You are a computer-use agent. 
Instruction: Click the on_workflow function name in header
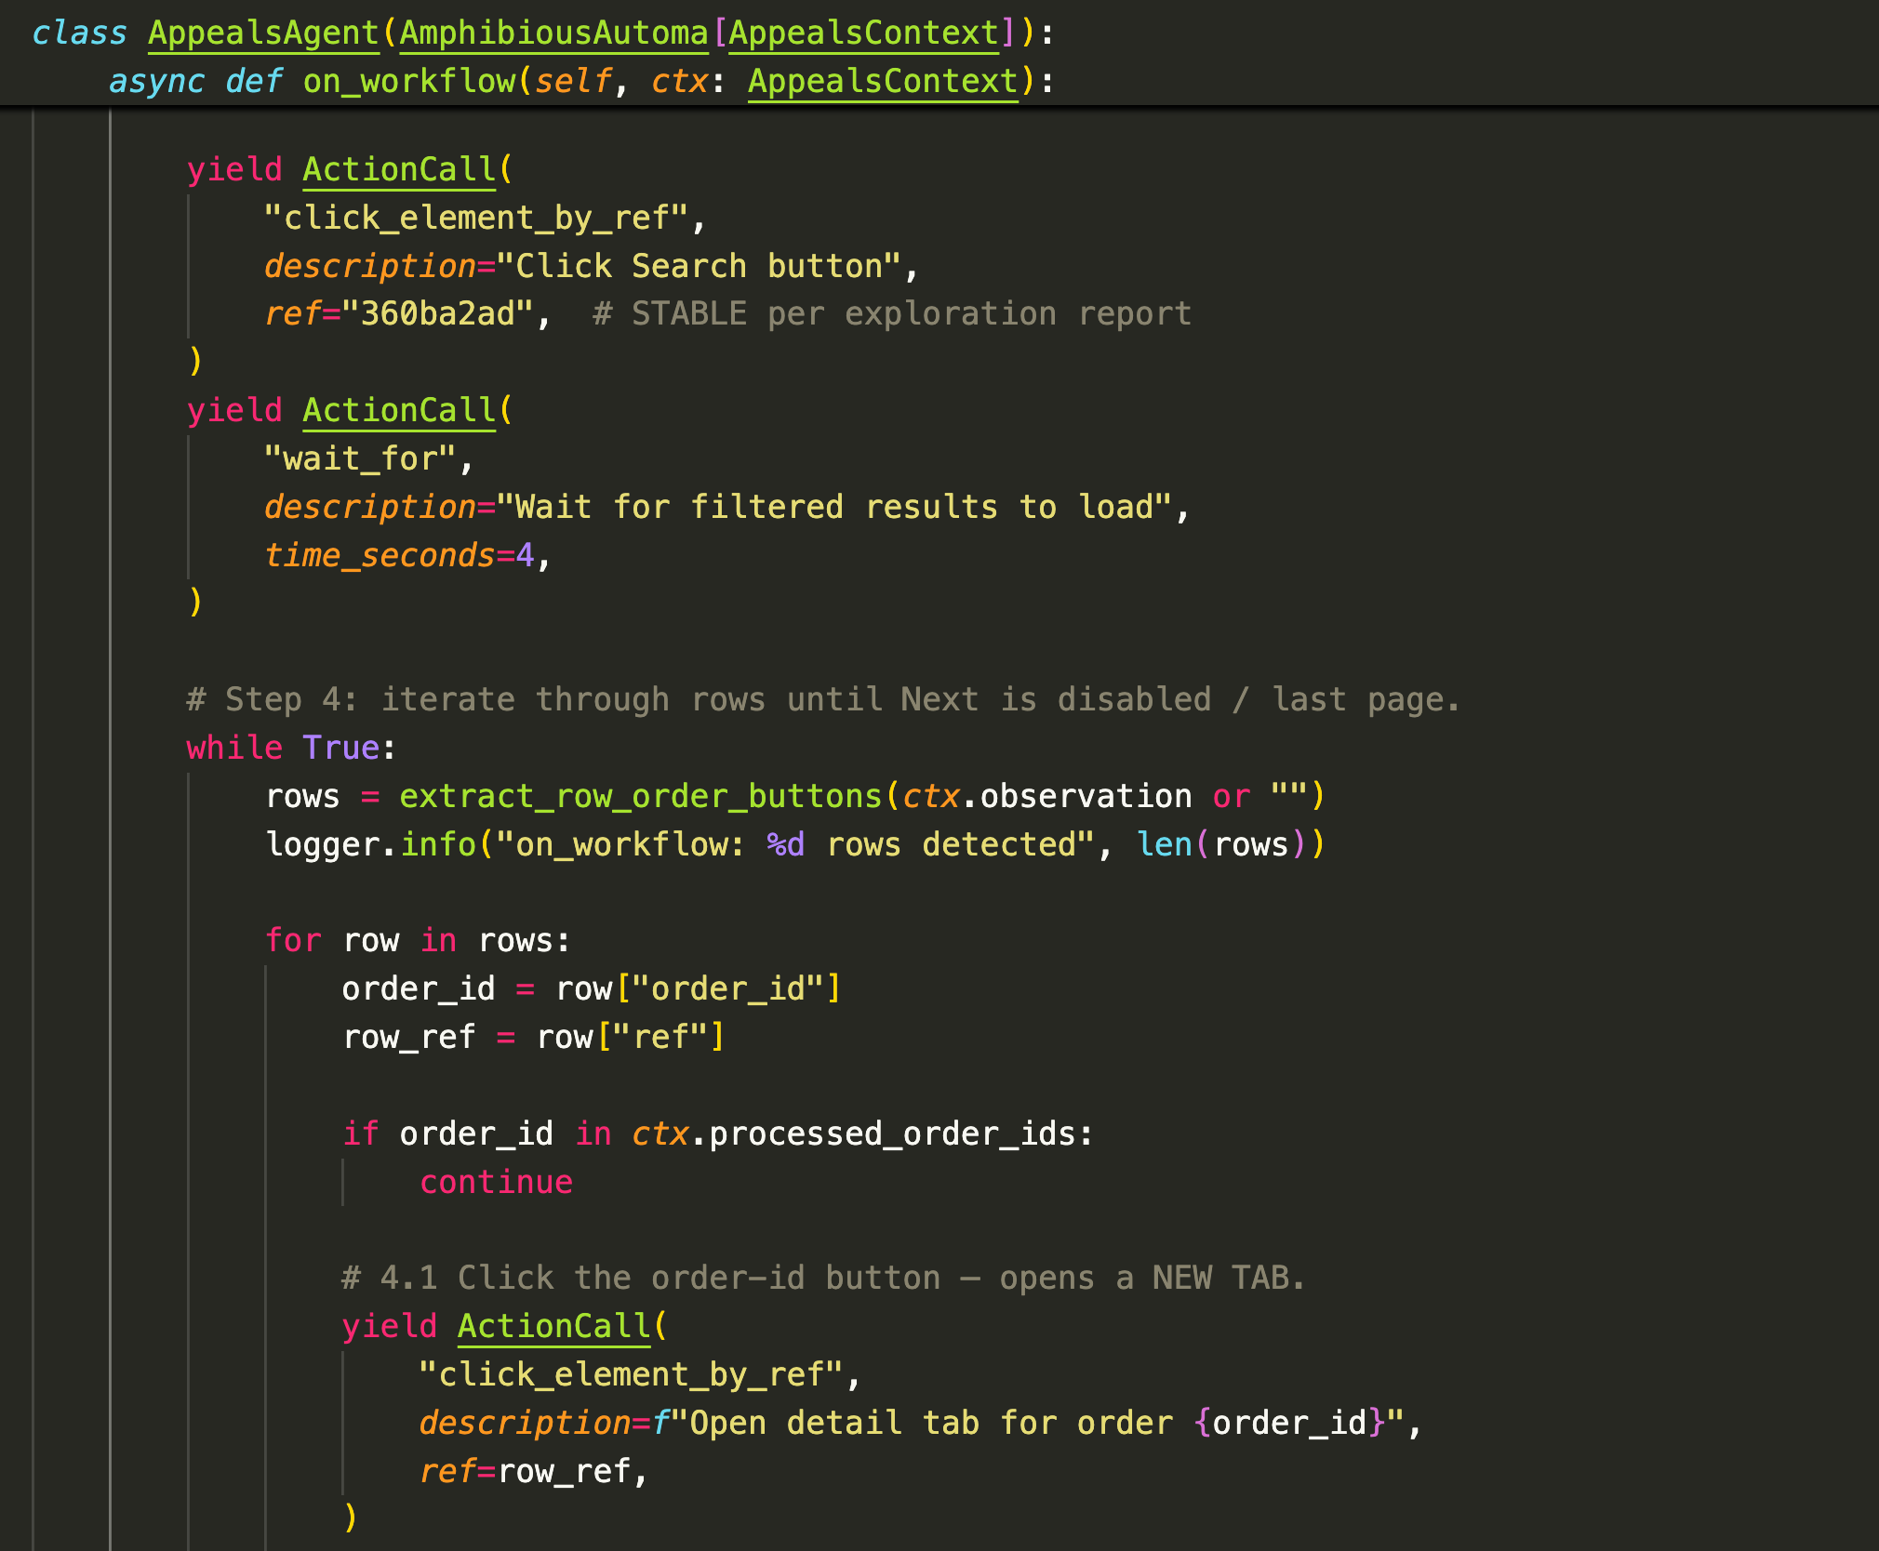[409, 81]
